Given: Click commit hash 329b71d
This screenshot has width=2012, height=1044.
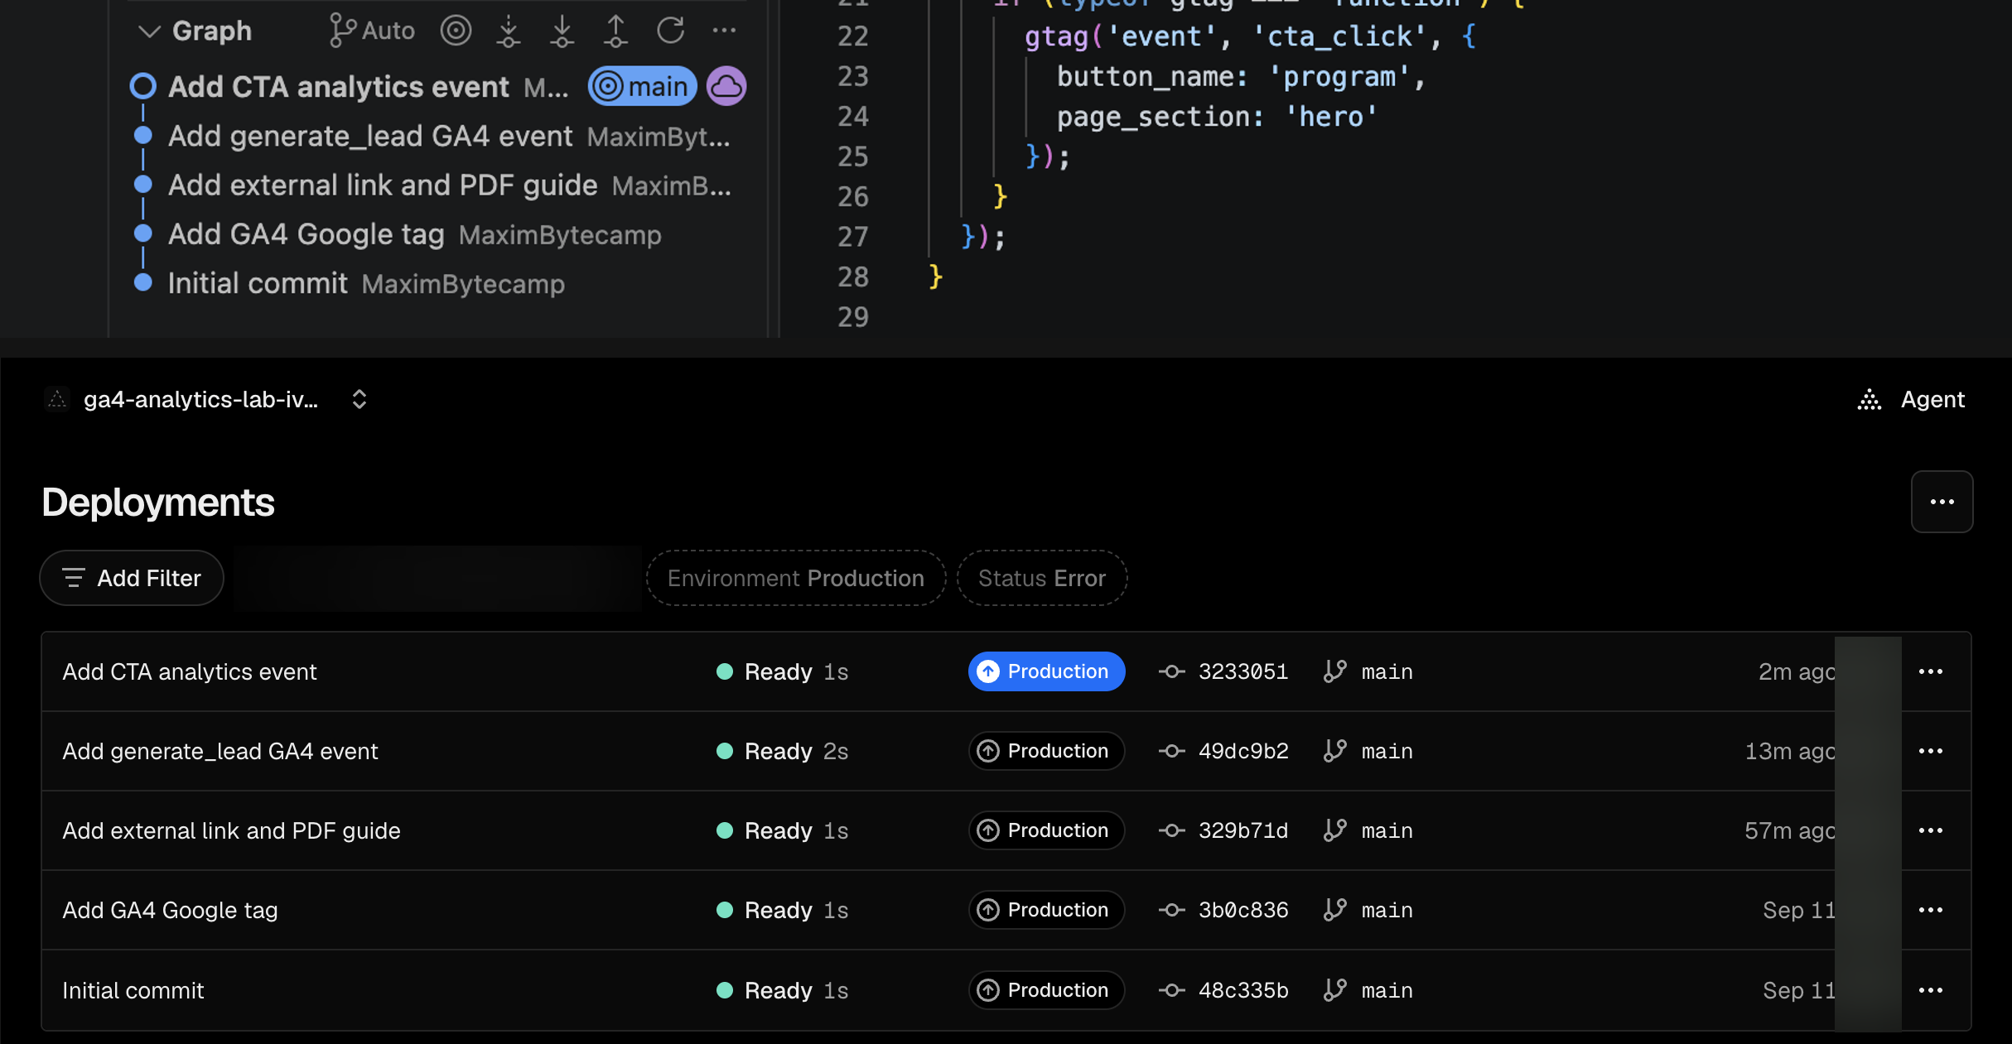Looking at the screenshot, I should click(x=1242, y=830).
